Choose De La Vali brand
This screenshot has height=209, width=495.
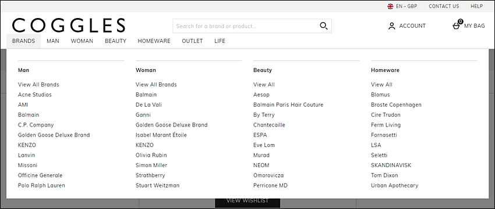point(148,105)
